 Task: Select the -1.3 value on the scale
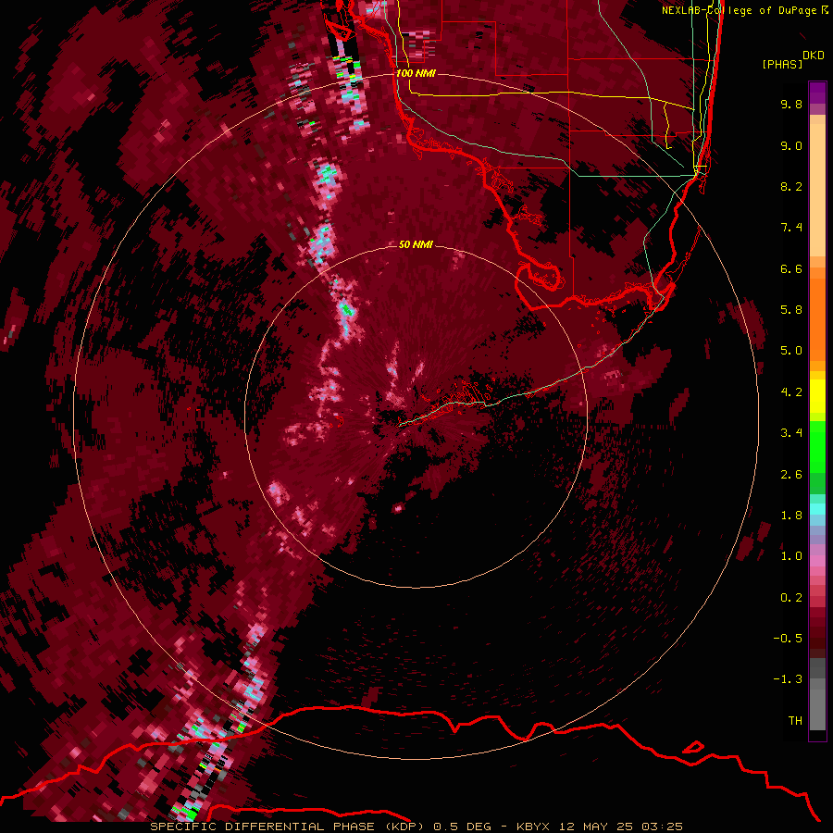[x=788, y=679]
